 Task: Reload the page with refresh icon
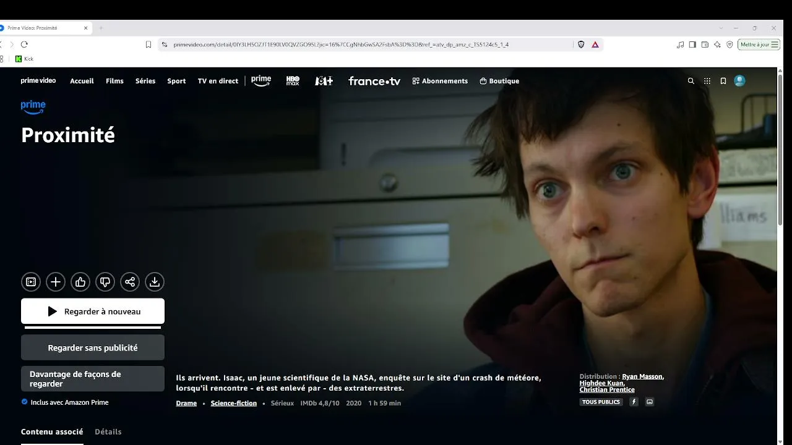pos(24,44)
